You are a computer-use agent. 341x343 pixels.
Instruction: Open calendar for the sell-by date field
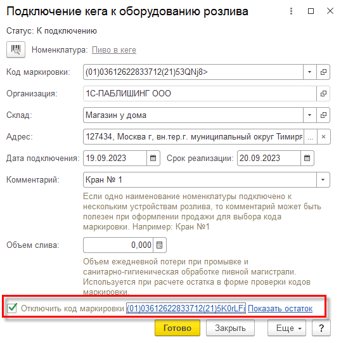[307, 158]
